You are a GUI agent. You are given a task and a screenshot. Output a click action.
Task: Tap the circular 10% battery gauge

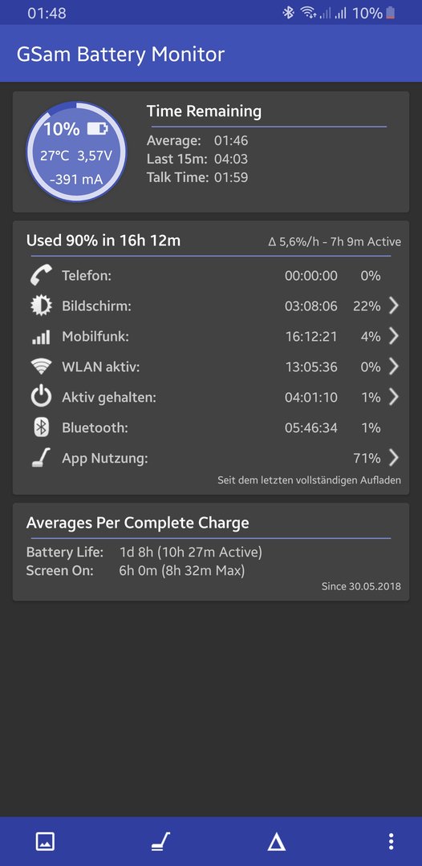pyautogui.click(x=76, y=152)
